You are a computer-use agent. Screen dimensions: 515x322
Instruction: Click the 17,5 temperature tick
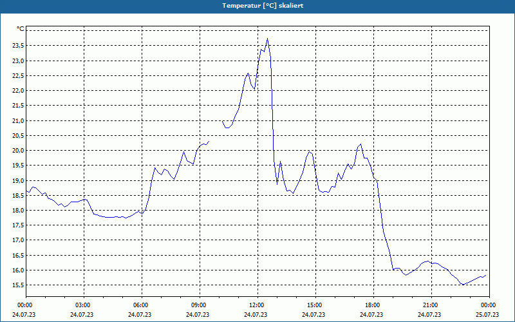coord(18,225)
